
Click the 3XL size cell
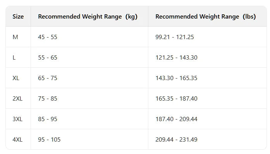click(x=17, y=119)
